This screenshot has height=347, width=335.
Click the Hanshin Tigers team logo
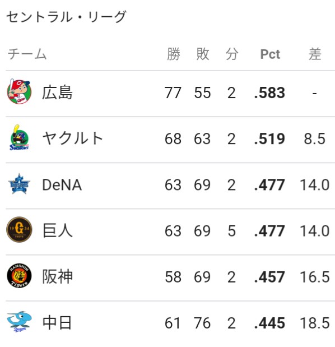tap(19, 276)
